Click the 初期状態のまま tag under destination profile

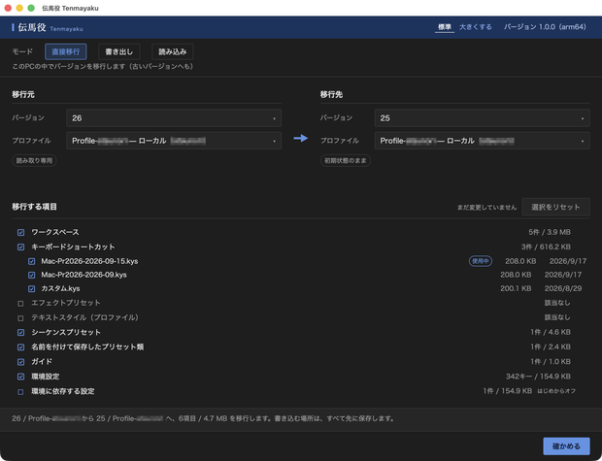[x=345, y=160]
